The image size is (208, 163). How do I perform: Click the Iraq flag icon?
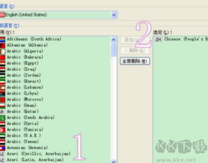tap(3, 69)
